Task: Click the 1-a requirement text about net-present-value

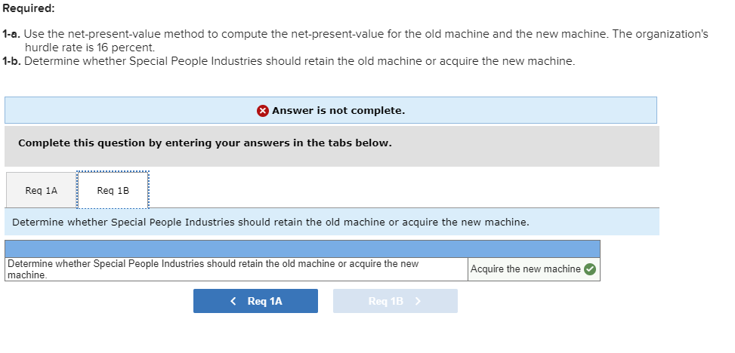Action: point(355,41)
